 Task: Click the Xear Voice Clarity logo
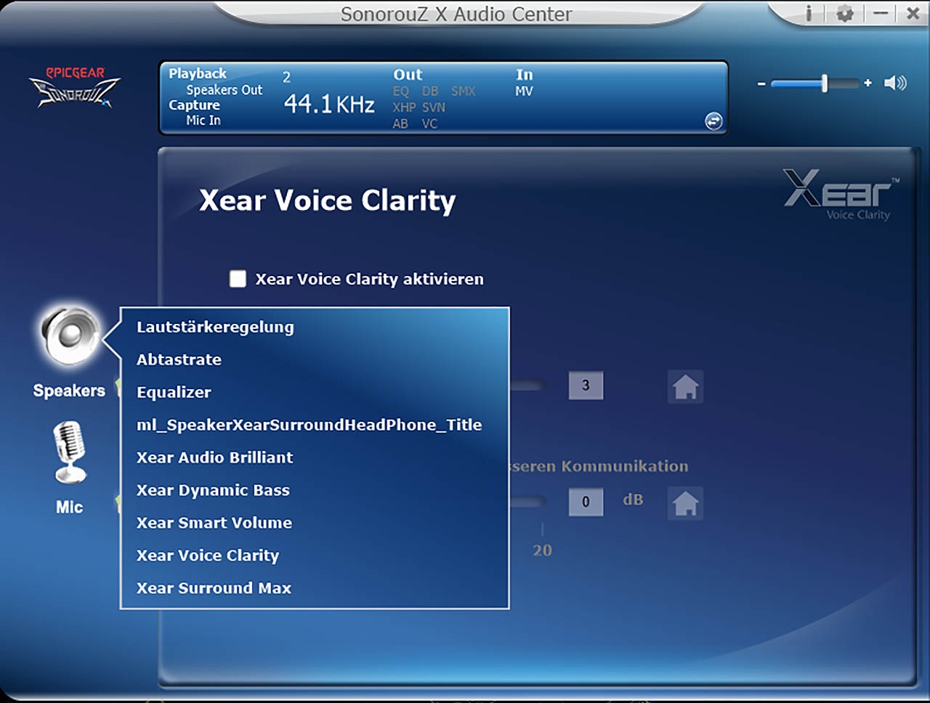[x=841, y=195]
